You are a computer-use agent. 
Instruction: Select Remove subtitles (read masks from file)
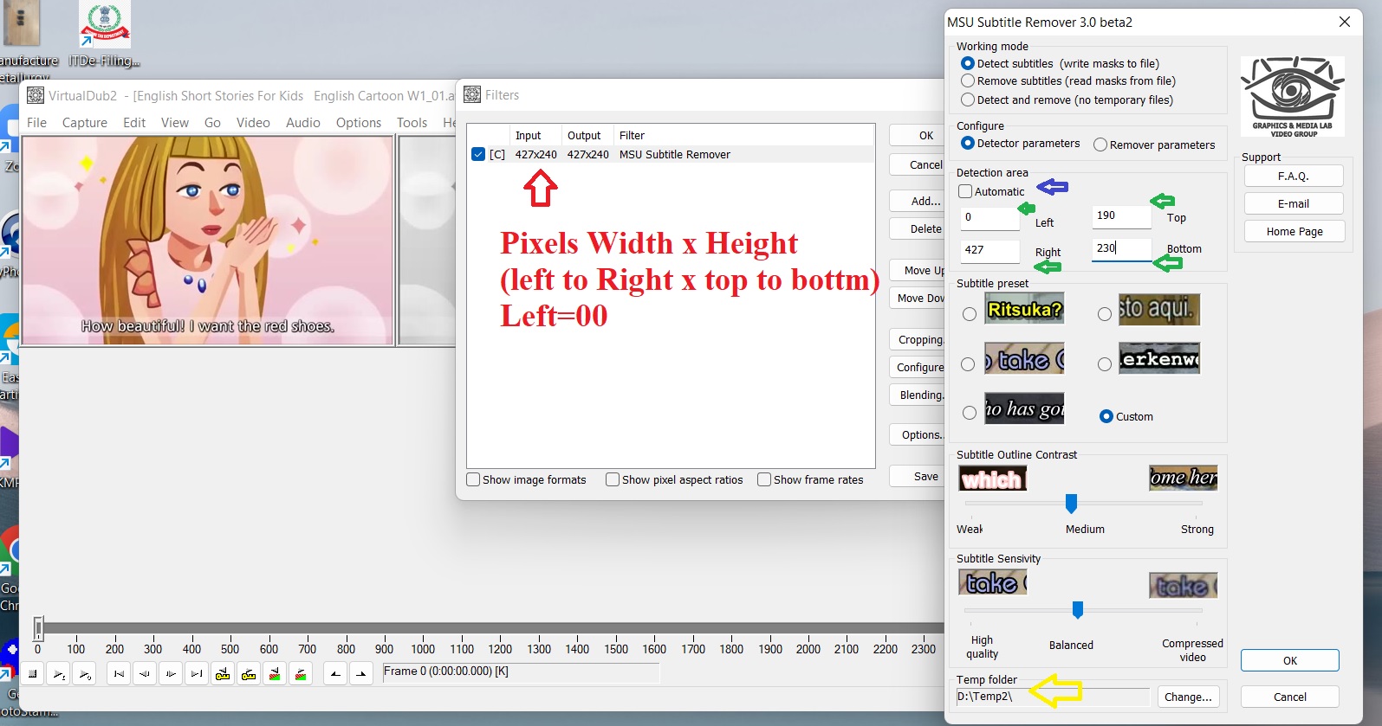coord(968,80)
